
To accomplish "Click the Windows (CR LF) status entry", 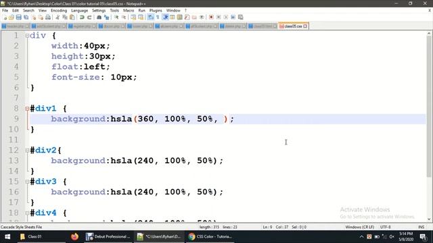I will (x=359, y=227).
